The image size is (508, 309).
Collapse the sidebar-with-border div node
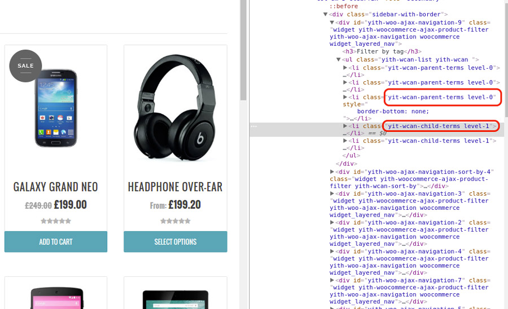[325, 14]
